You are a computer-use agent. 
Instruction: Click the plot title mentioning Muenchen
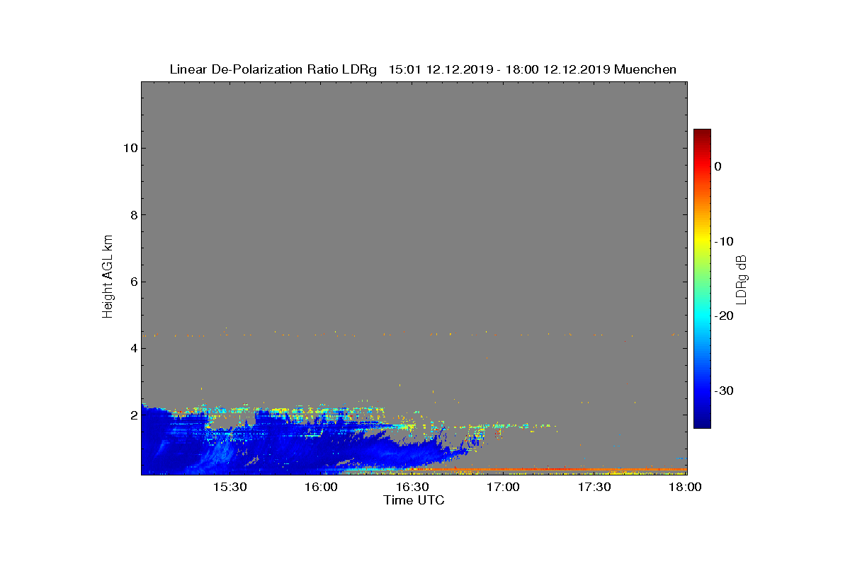423,69
